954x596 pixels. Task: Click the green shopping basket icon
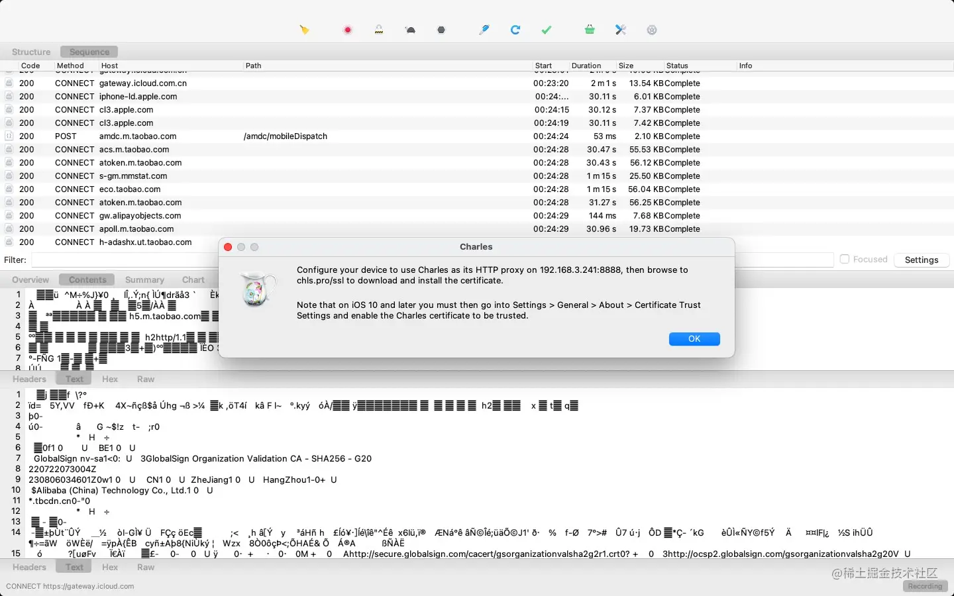(x=590, y=30)
